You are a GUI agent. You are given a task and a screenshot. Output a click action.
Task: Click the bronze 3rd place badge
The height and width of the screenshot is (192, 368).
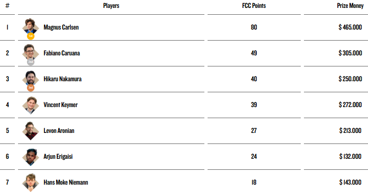[x=31, y=88]
